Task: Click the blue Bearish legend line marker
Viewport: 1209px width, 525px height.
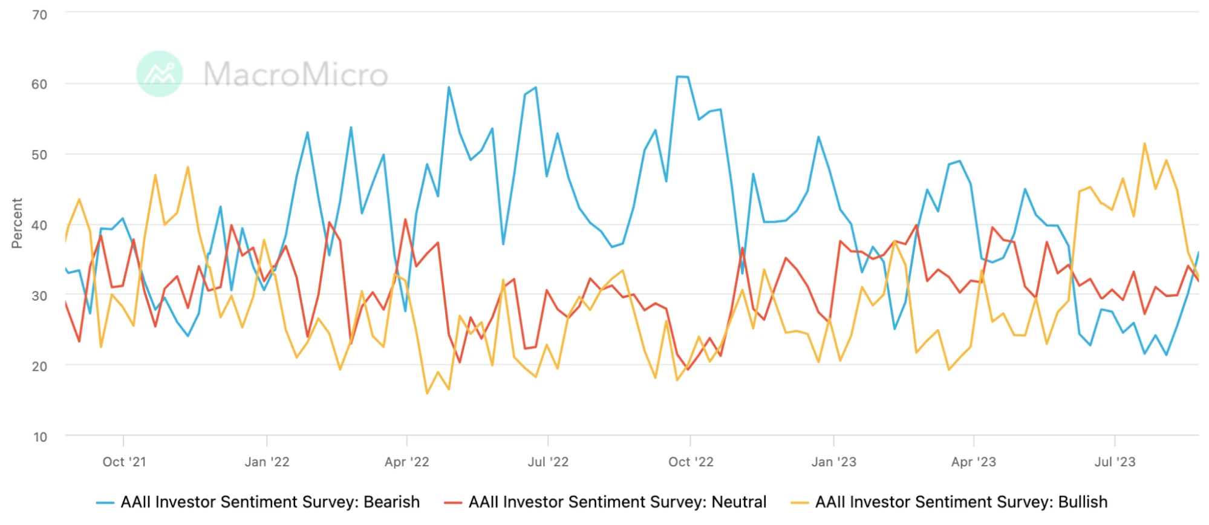Action: click(105, 503)
